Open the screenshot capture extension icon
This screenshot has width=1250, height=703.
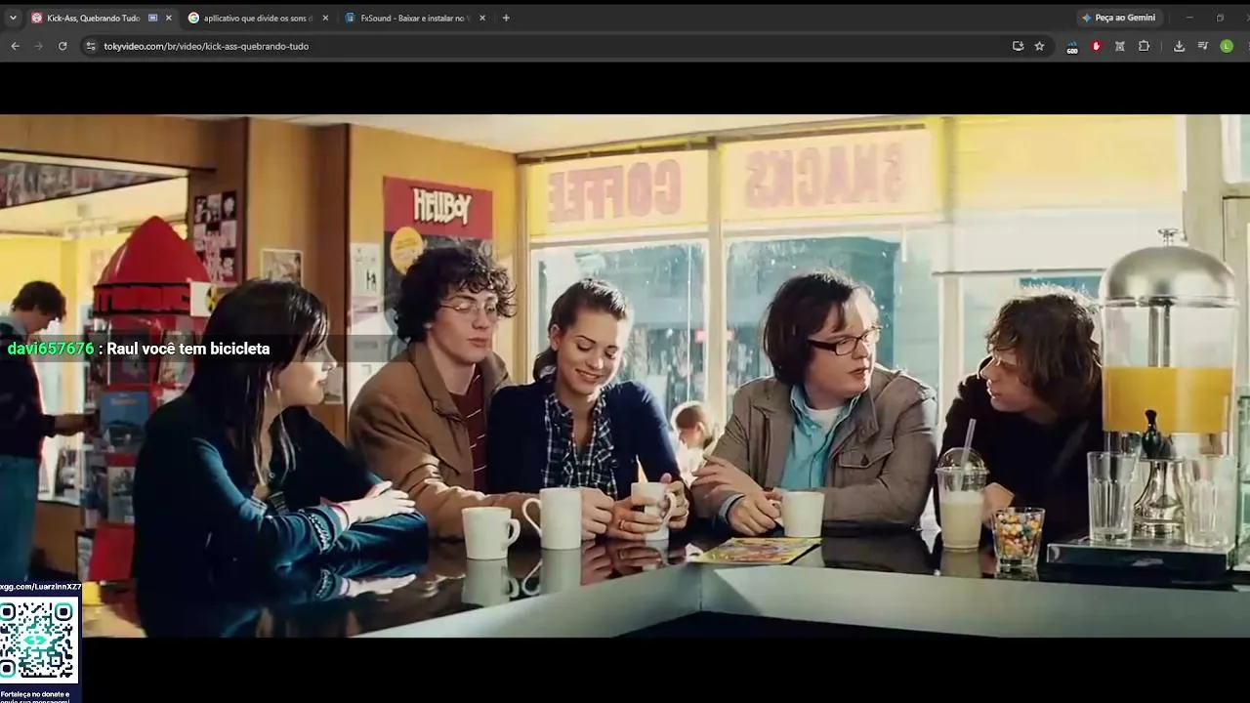pos(1120,46)
